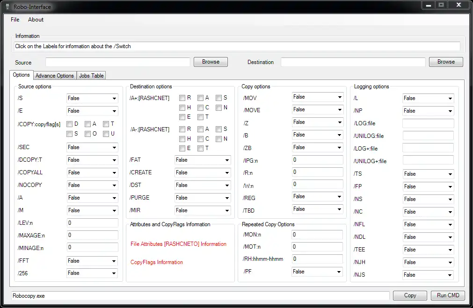Expand the /MIR dropdown
473x308 pixels.
tap(203, 211)
